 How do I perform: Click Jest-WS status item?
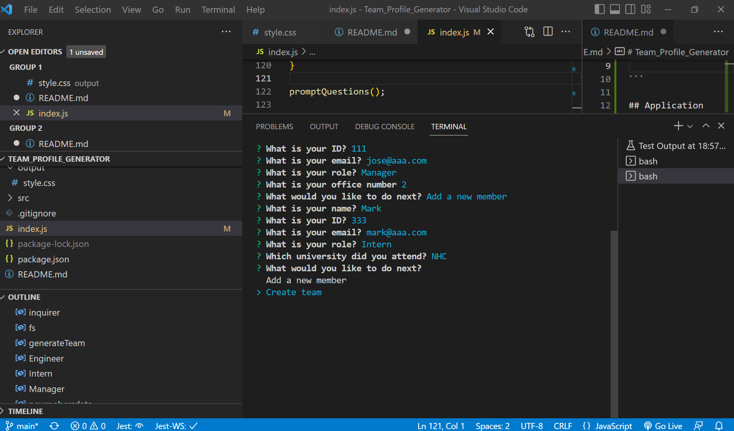[176, 426]
